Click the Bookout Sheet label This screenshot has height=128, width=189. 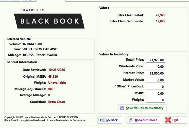tap(146, 120)
